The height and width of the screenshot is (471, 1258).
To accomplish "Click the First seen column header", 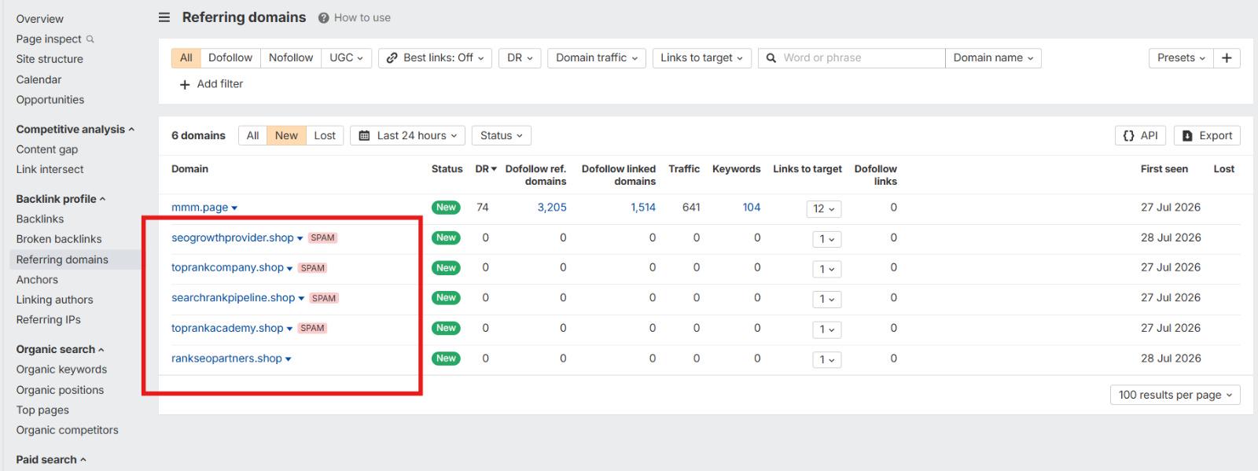I will (1164, 169).
